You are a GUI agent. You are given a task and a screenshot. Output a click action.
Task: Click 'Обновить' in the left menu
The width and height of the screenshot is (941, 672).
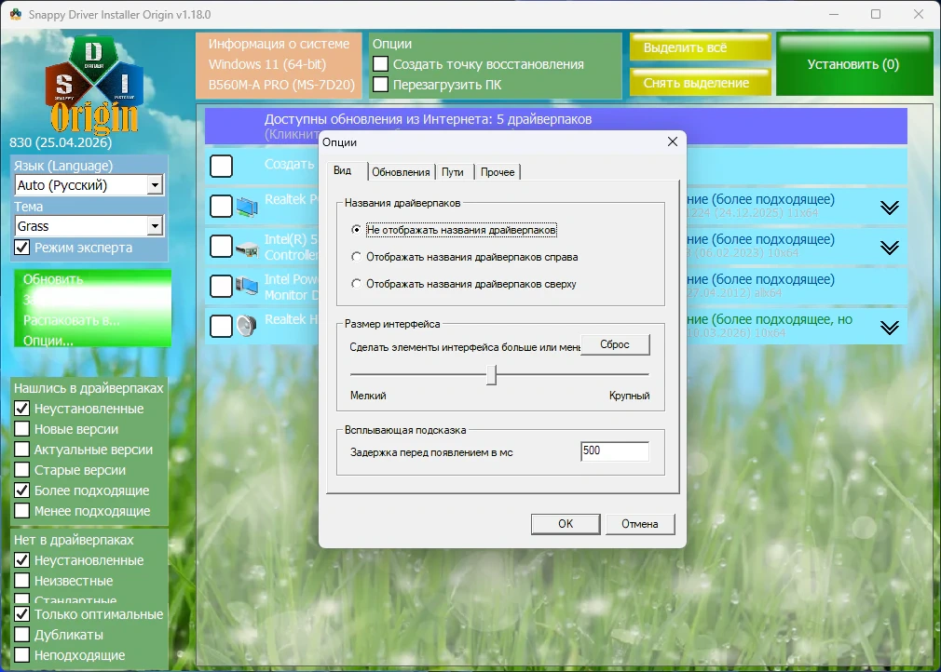(53, 279)
